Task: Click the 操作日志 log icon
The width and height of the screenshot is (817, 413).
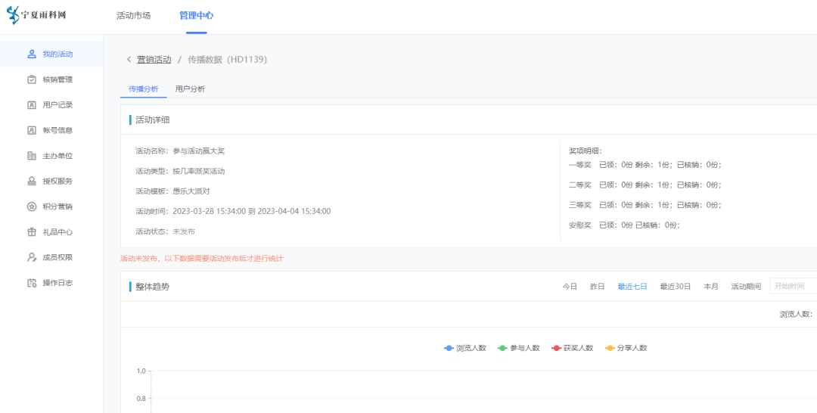Action: [32, 283]
